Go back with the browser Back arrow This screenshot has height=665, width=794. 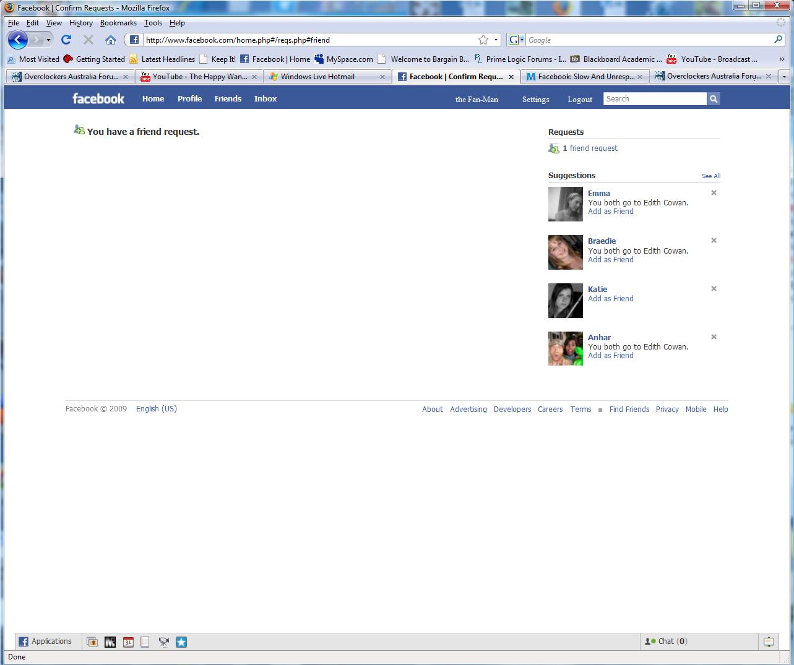tap(17, 40)
